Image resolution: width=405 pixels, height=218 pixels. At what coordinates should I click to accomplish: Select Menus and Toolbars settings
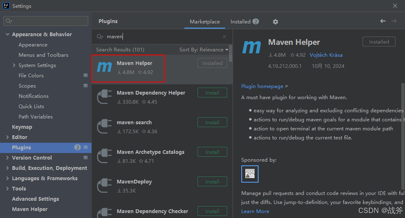[x=43, y=55]
